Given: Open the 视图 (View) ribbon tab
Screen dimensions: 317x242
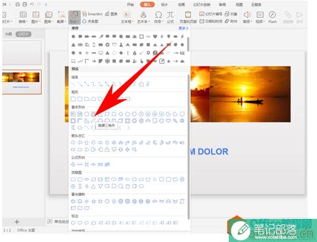Looking at the screenshot, I should coord(239,4).
